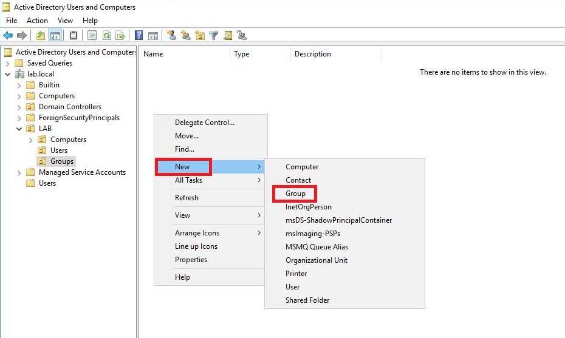Open Properties via the toolbar icon
Image resolution: width=565 pixels, height=338 pixels.
[92, 35]
